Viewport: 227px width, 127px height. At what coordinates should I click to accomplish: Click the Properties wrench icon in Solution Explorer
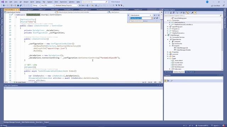pyautogui.click(x=192, y=13)
